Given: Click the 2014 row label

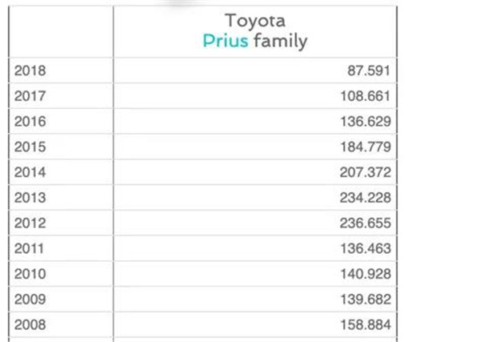Looking at the screenshot, I should coord(30,172).
